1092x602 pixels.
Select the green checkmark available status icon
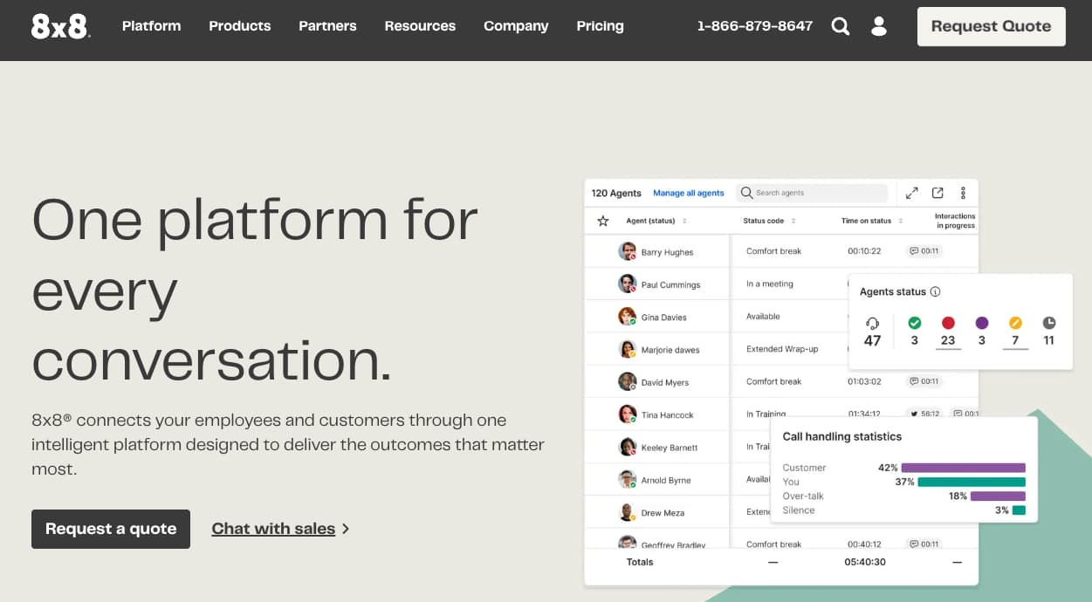point(915,323)
